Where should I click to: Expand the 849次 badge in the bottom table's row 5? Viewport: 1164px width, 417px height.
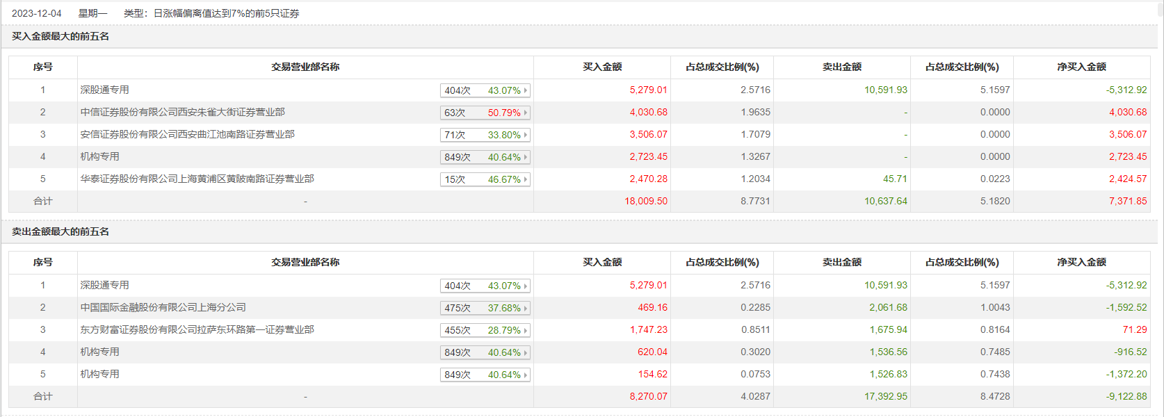tap(485, 375)
